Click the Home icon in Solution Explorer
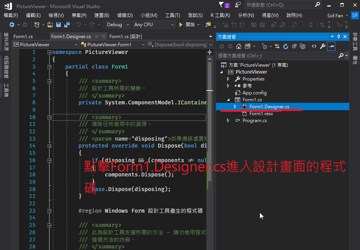 pyautogui.click(x=239, y=46)
